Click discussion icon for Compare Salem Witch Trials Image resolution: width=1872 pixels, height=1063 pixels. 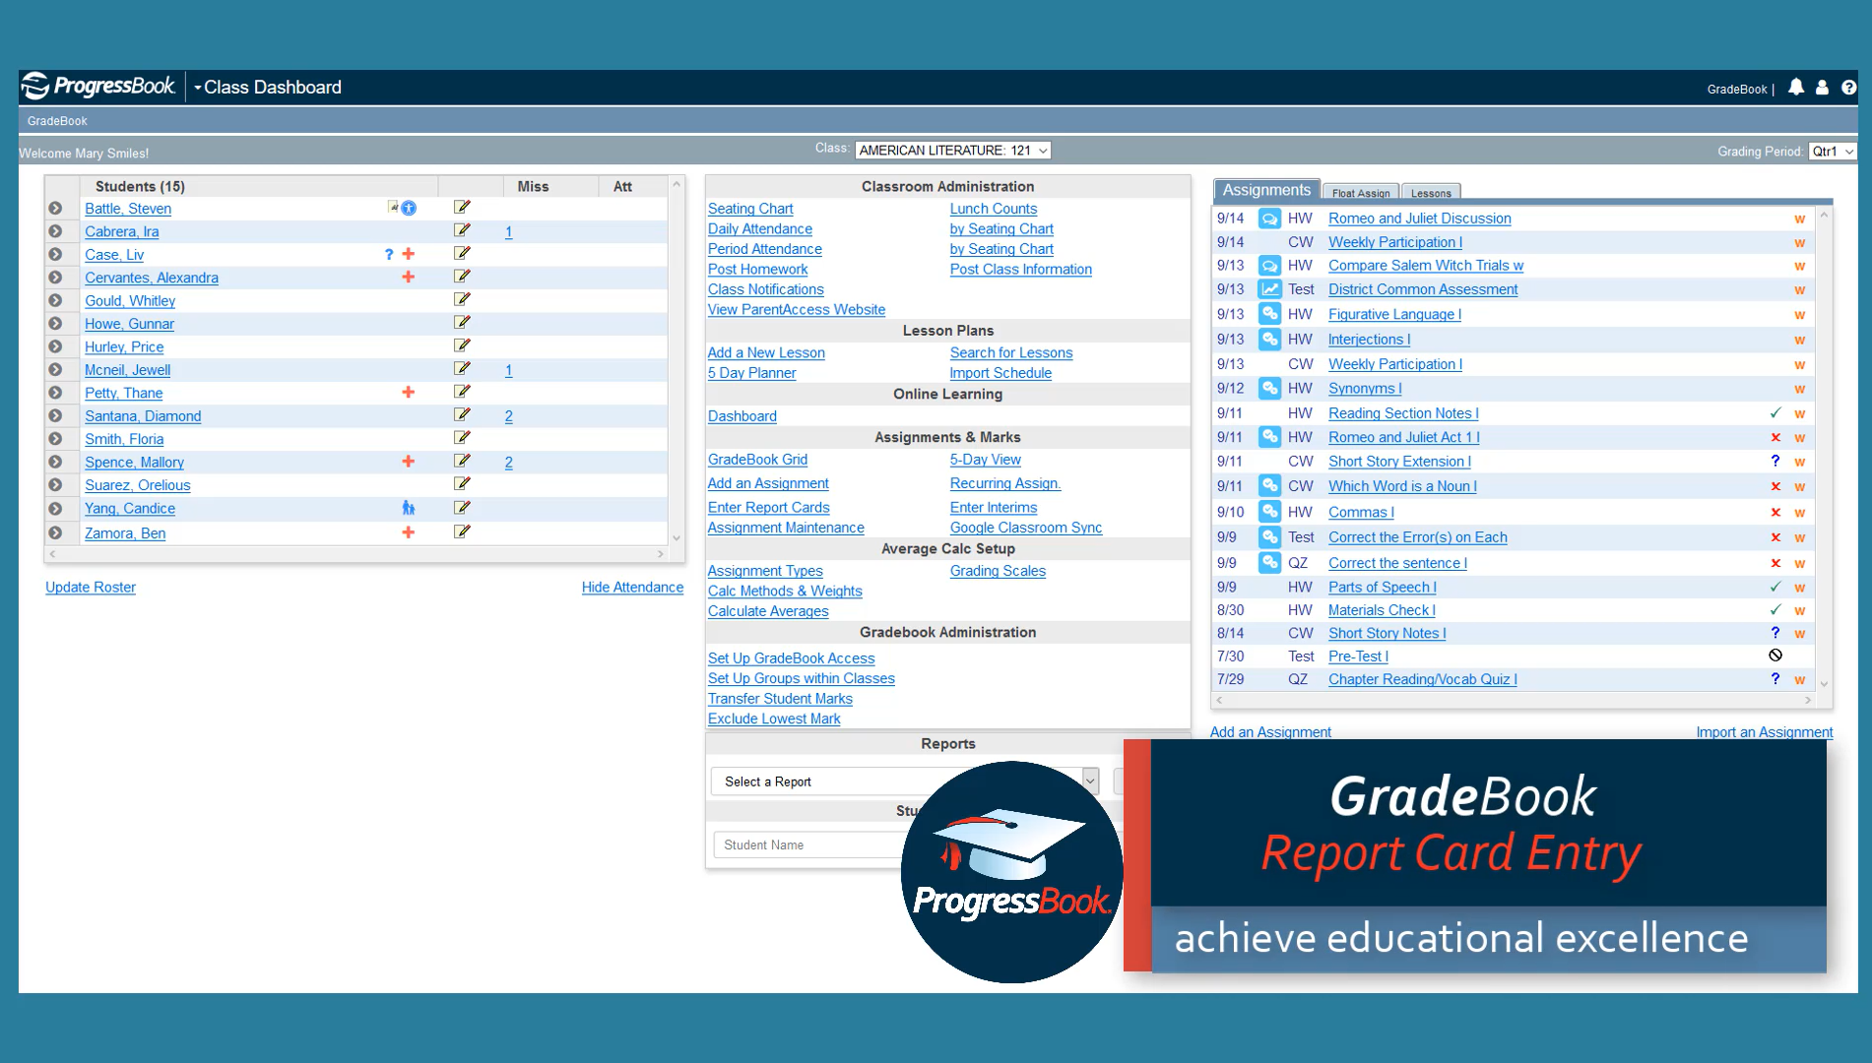point(1270,266)
